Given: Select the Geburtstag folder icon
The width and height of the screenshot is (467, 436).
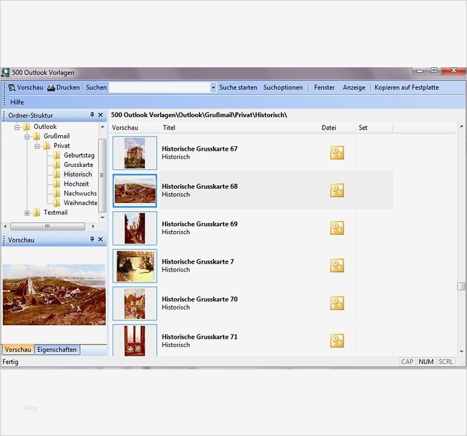Looking at the screenshot, I should [x=57, y=155].
